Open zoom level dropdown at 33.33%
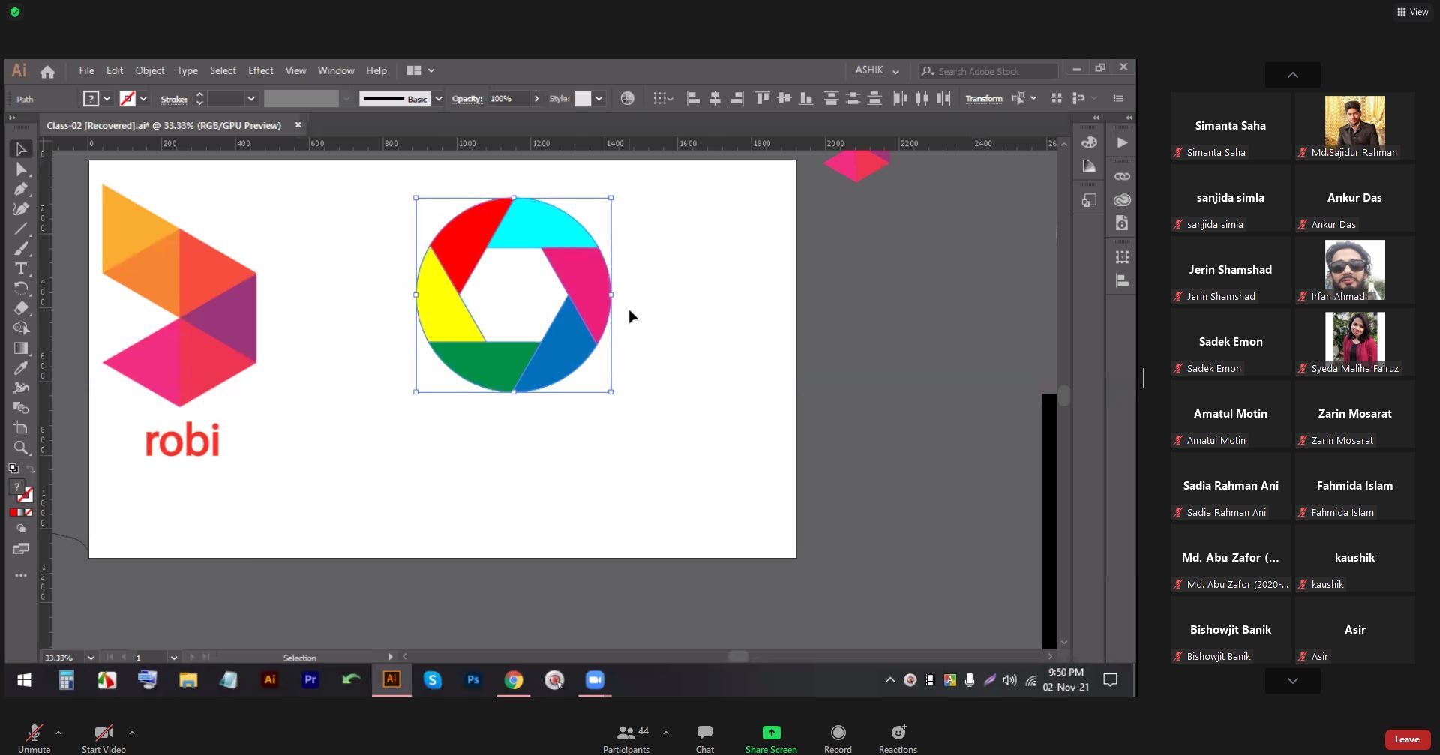1440x755 pixels. click(x=91, y=658)
